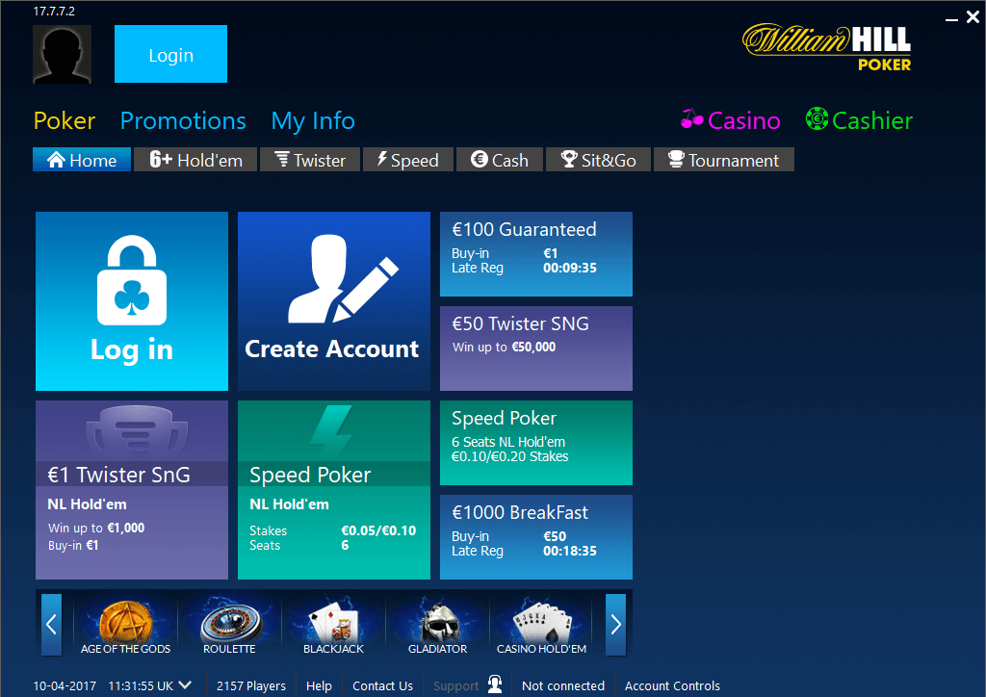
Task: Click the William Hill Poker logo
Action: (826, 47)
